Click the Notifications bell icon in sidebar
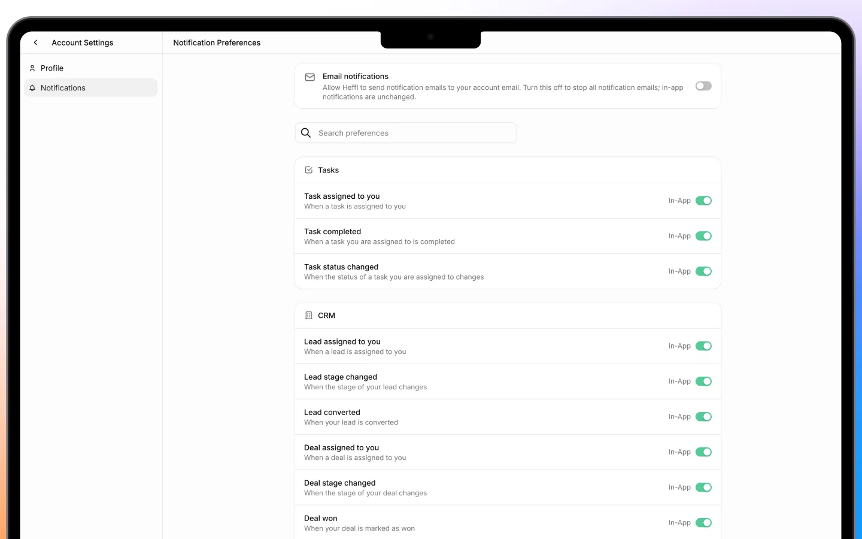Viewport: 862px width, 539px height. coord(32,88)
